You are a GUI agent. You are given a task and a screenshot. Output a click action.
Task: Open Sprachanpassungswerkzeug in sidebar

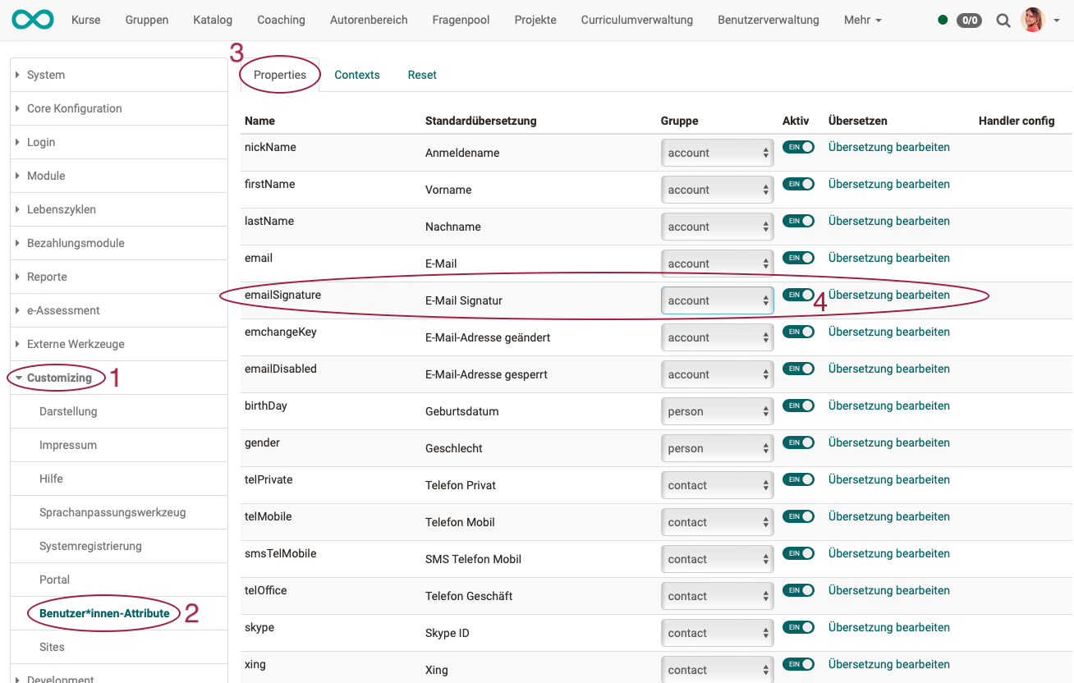point(112,512)
